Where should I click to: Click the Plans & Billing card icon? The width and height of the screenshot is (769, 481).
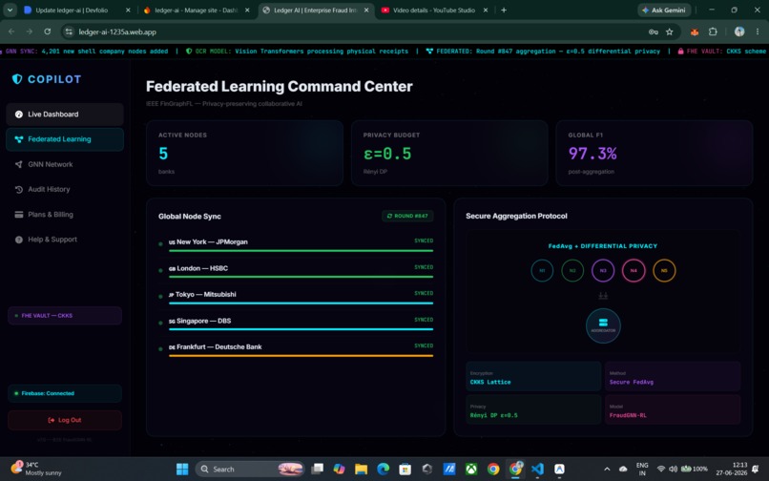coord(19,215)
